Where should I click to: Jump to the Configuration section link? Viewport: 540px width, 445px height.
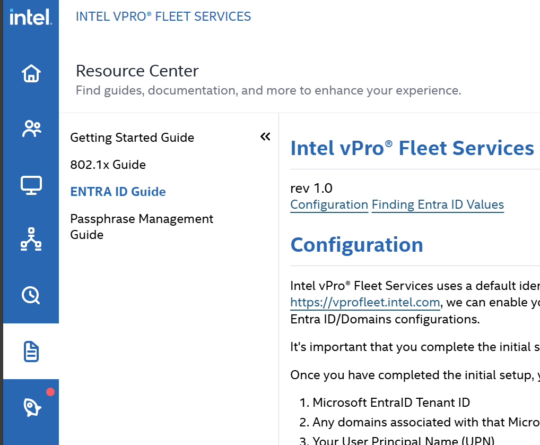tap(329, 205)
